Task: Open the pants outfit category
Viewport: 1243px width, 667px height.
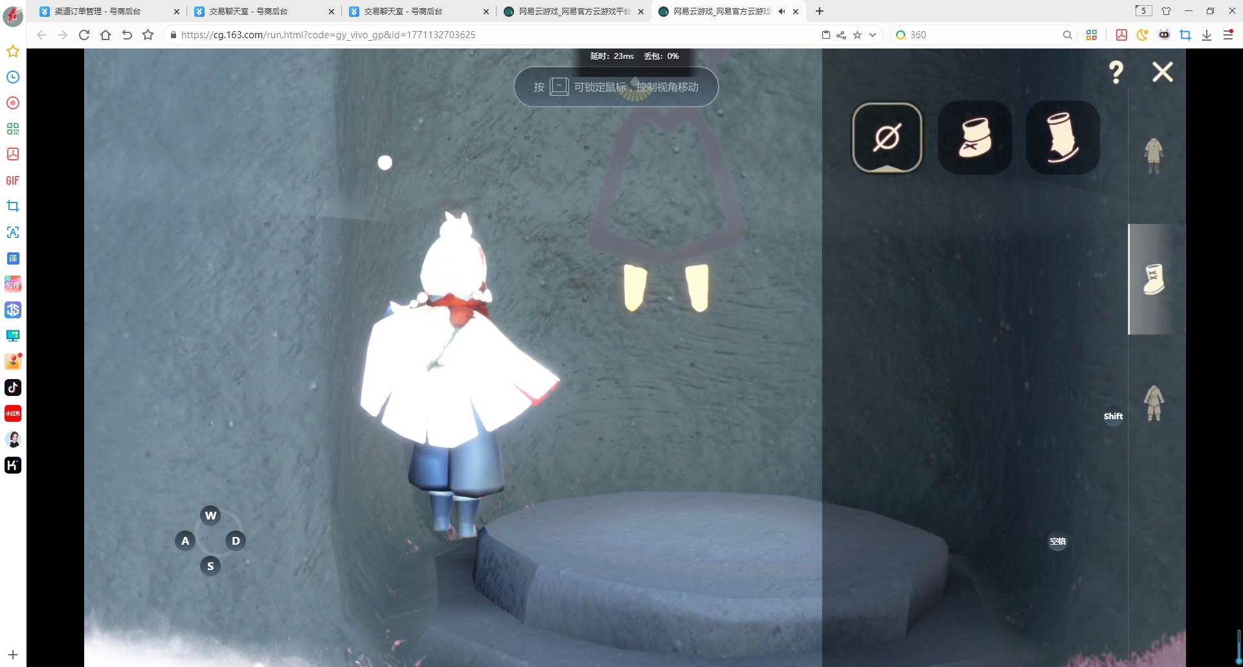Action: click(1154, 402)
